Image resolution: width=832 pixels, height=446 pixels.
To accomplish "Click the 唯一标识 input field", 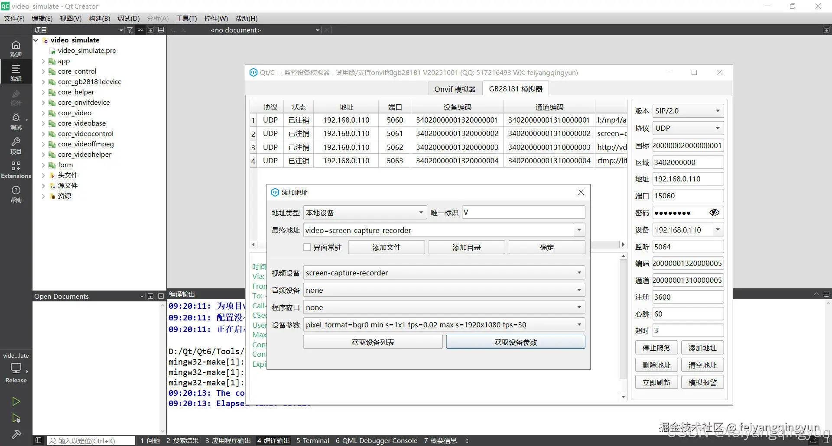I will pyautogui.click(x=523, y=213).
